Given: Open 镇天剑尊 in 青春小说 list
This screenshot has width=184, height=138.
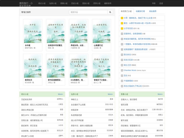Looking at the screenshot, I should [x=124, y=105].
